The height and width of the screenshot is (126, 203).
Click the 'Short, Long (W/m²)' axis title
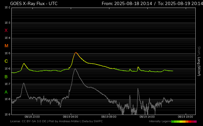[199, 61]
